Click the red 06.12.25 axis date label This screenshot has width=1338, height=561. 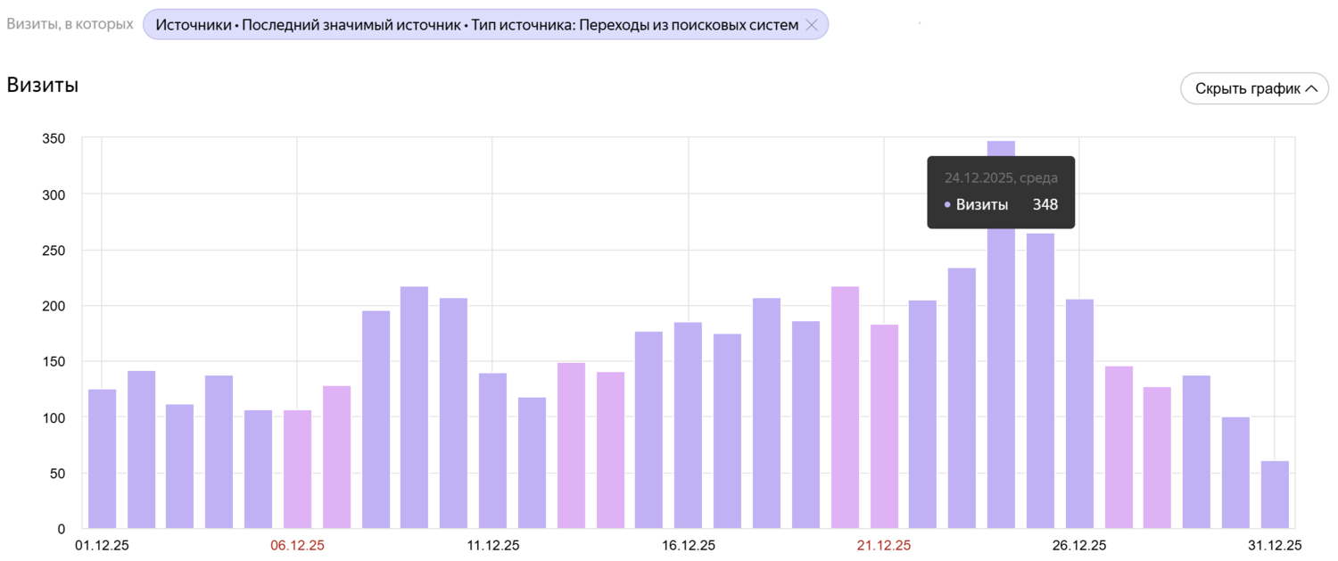click(x=297, y=546)
